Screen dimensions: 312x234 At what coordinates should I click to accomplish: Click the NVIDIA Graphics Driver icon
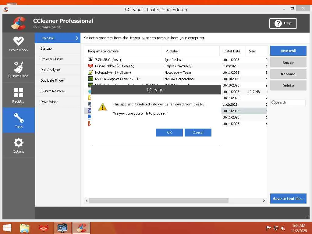pyautogui.click(x=90, y=79)
